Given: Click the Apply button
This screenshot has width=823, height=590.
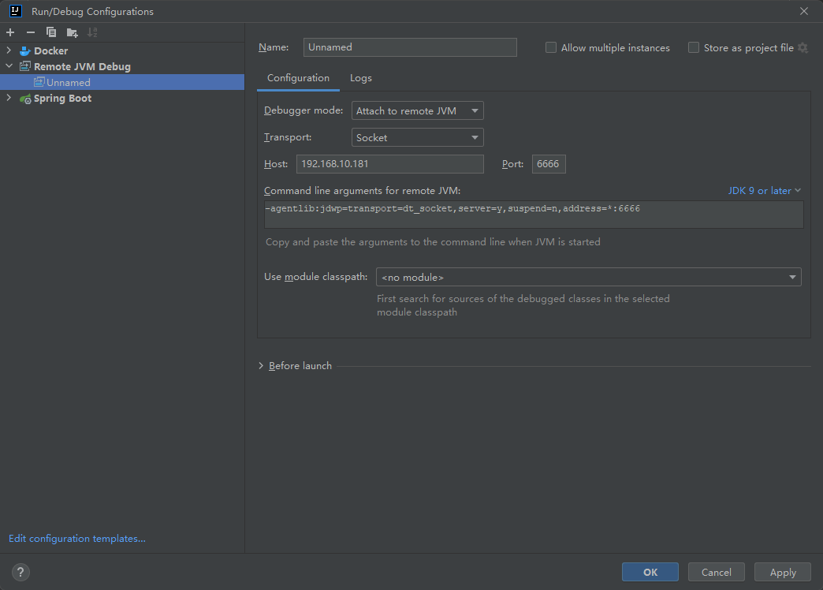Looking at the screenshot, I should (783, 573).
